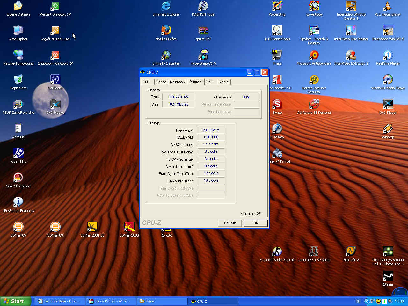The width and height of the screenshot is (408, 306).
Task: Switch to ComputerBase taskbar window
Action: tap(60, 301)
